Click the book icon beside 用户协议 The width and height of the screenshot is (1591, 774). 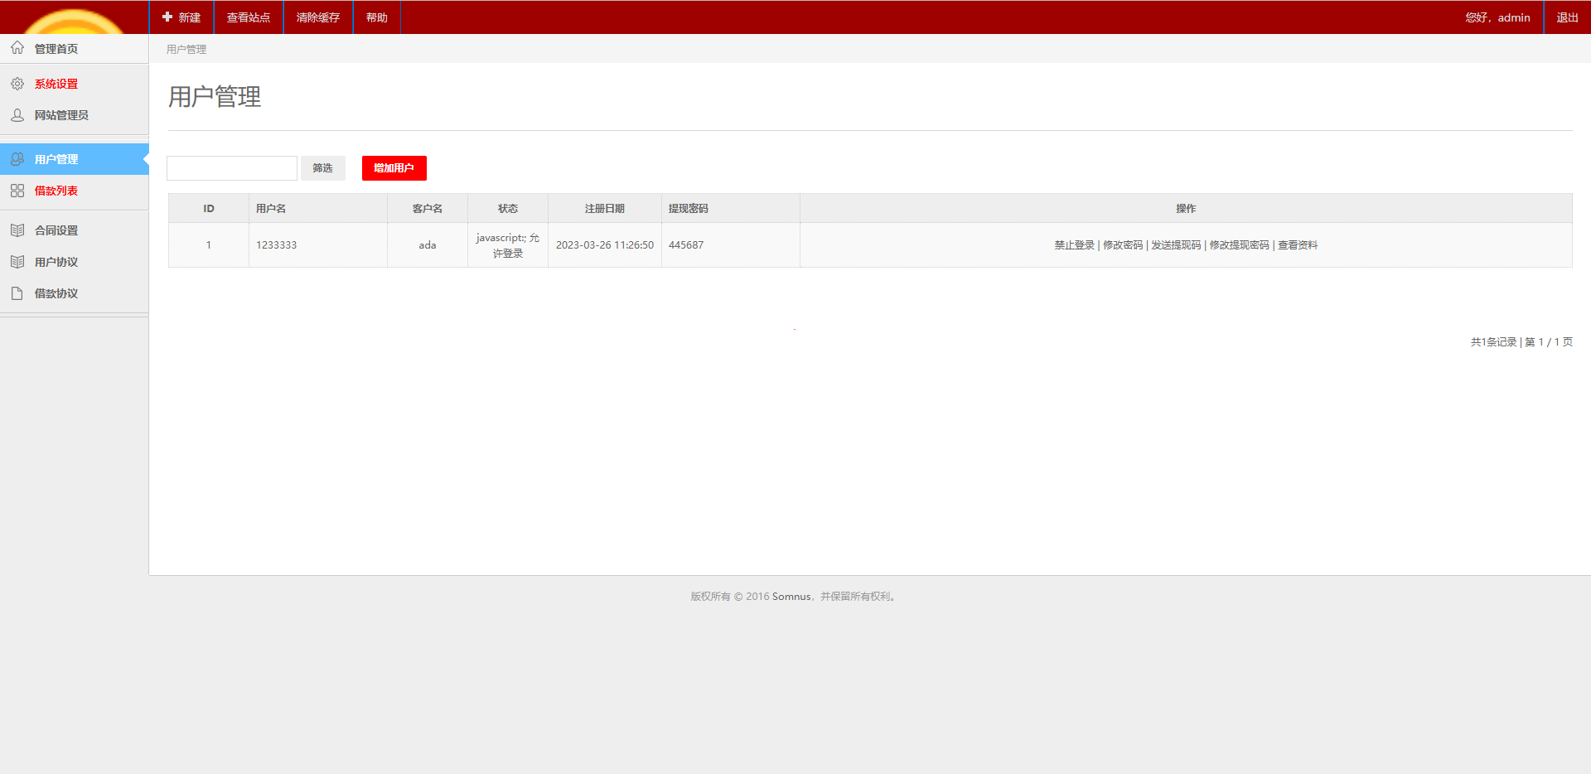[17, 262]
